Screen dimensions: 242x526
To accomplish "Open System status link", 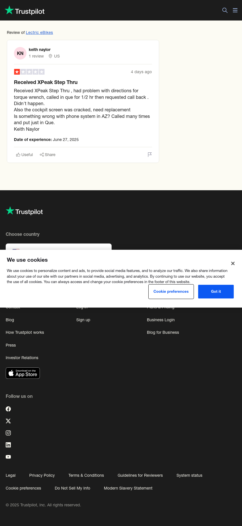I will pyautogui.click(x=189, y=475).
